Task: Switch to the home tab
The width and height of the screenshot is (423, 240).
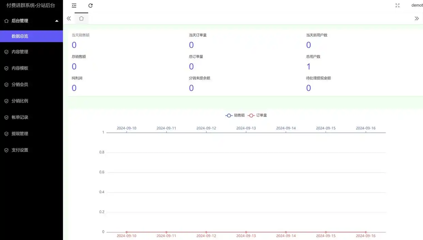Action: click(81, 18)
